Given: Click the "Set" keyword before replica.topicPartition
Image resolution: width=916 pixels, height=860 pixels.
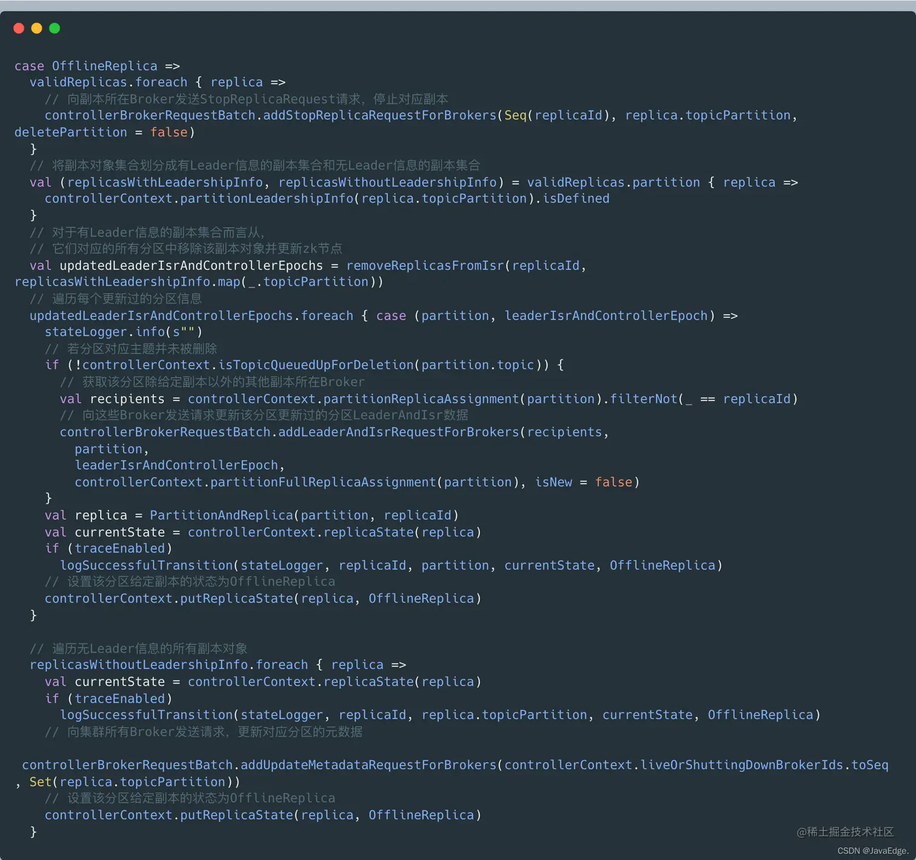Looking at the screenshot, I should (41, 782).
